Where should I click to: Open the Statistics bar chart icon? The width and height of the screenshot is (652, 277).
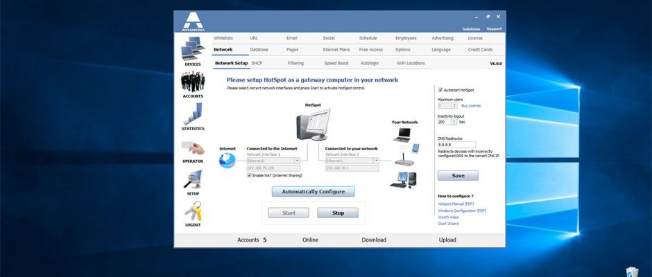pyautogui.click(x=193, y=114)
